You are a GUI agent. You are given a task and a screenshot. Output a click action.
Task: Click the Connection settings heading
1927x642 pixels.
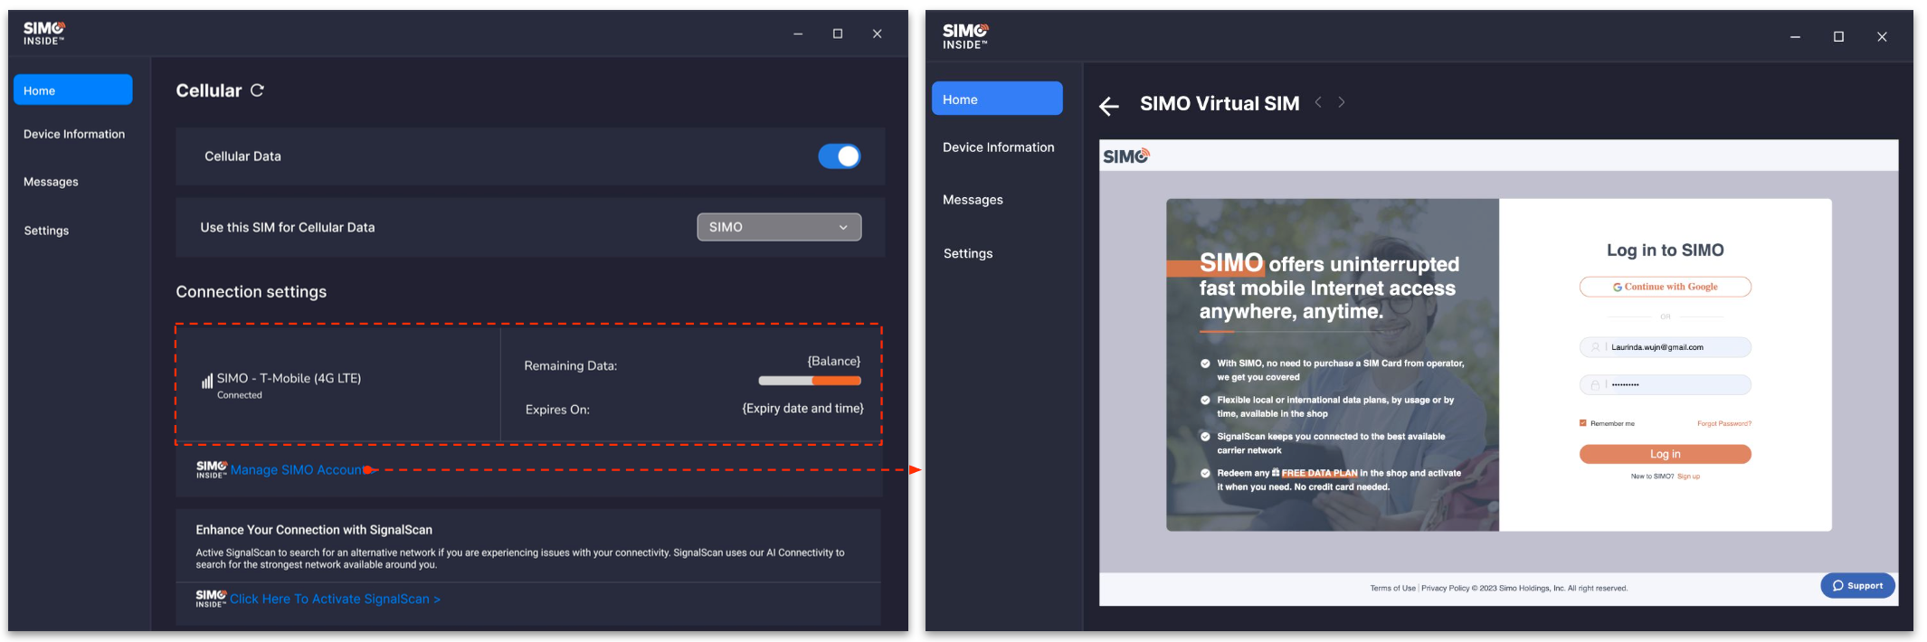(252, 291)
